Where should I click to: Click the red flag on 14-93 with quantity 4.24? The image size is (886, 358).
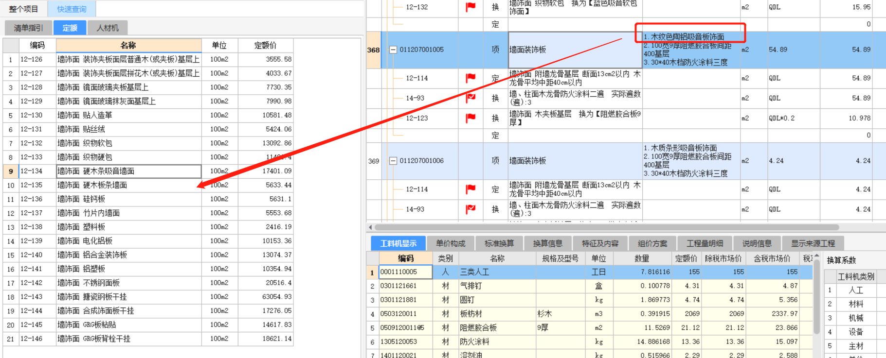[470, 209]
